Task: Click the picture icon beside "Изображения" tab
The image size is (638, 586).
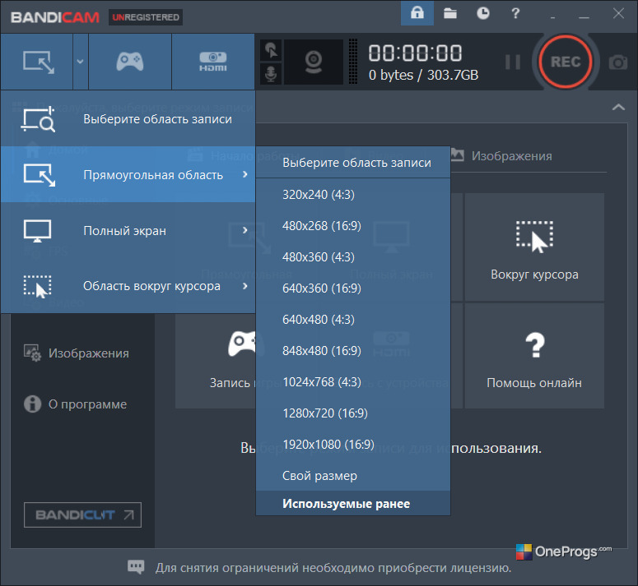Action: tap(458, 155)
